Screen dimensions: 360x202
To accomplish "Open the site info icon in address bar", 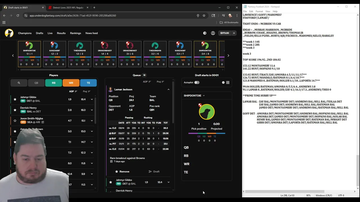I will (26, 15).
